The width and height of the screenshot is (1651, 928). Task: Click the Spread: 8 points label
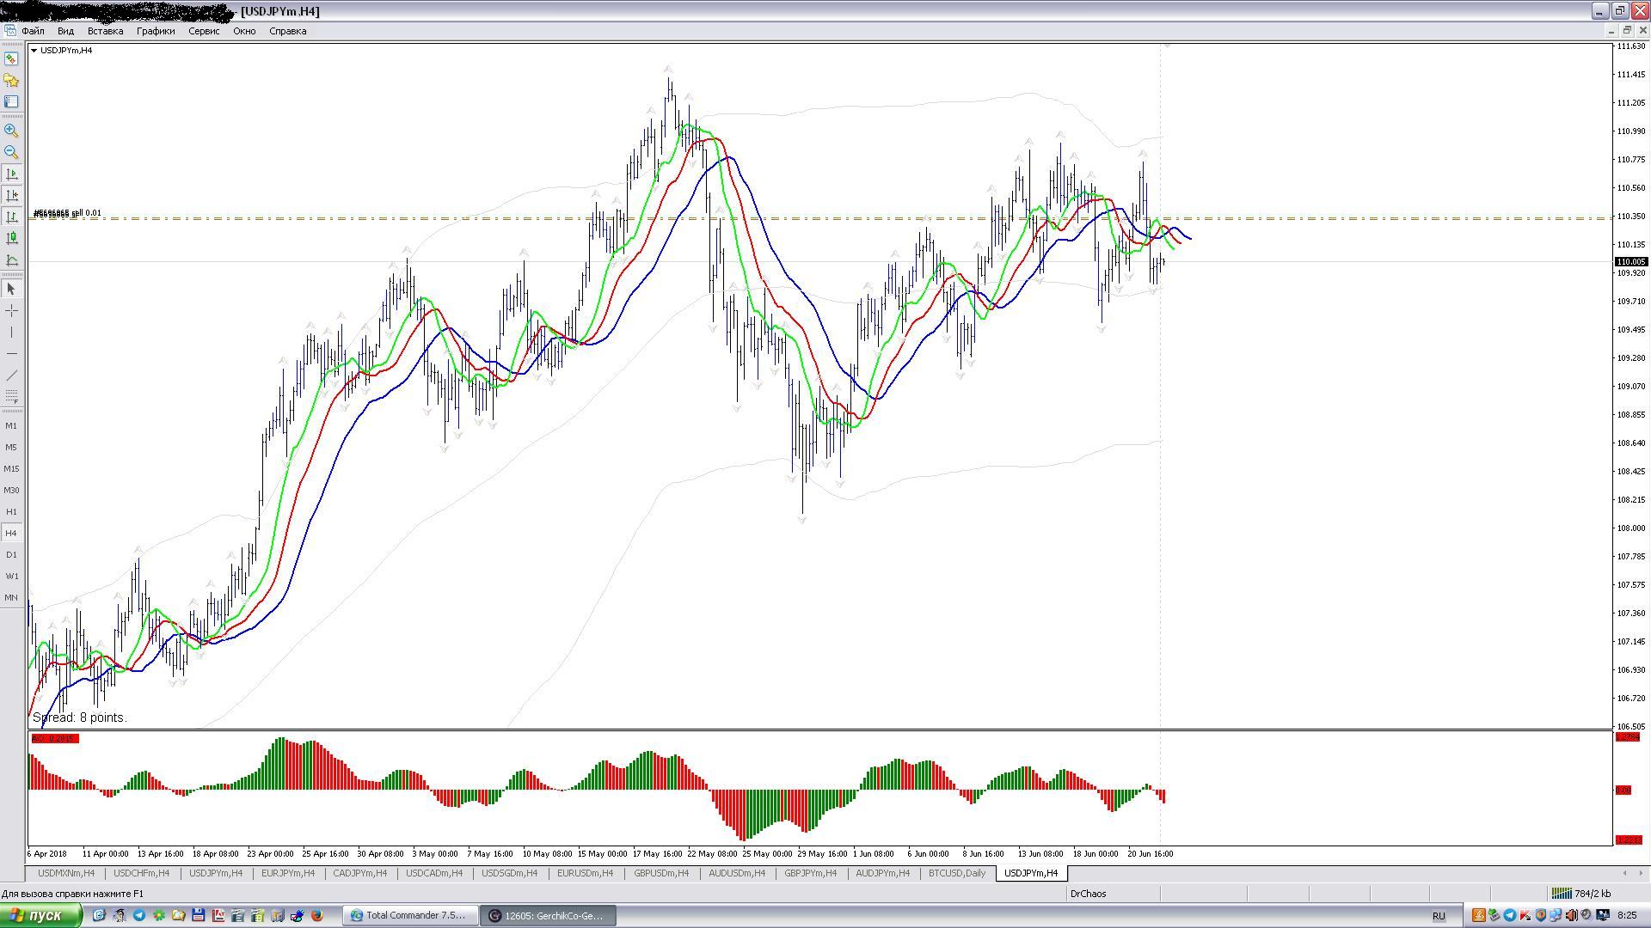pos(79,717)
